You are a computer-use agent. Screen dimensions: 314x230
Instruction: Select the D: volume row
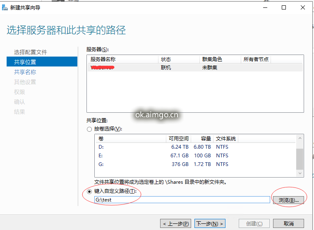pyautogui.click(x=194, y=147)
